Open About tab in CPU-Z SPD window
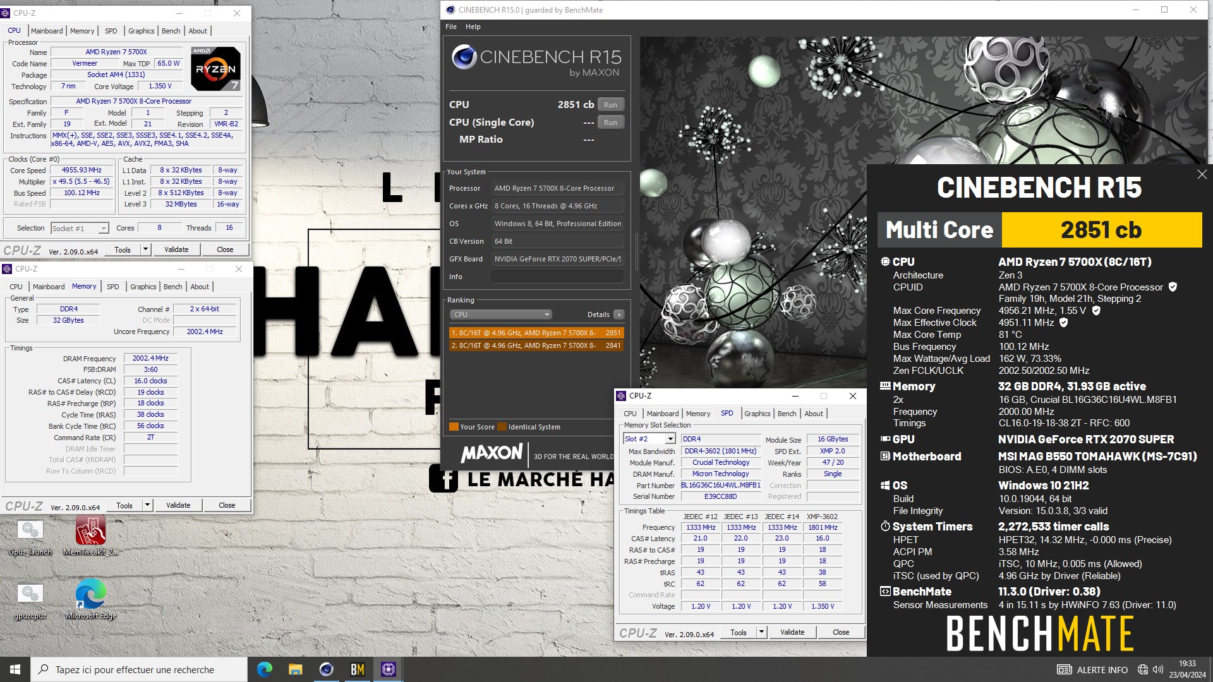Screen dimensions: 1213x682 pos(814,414)
